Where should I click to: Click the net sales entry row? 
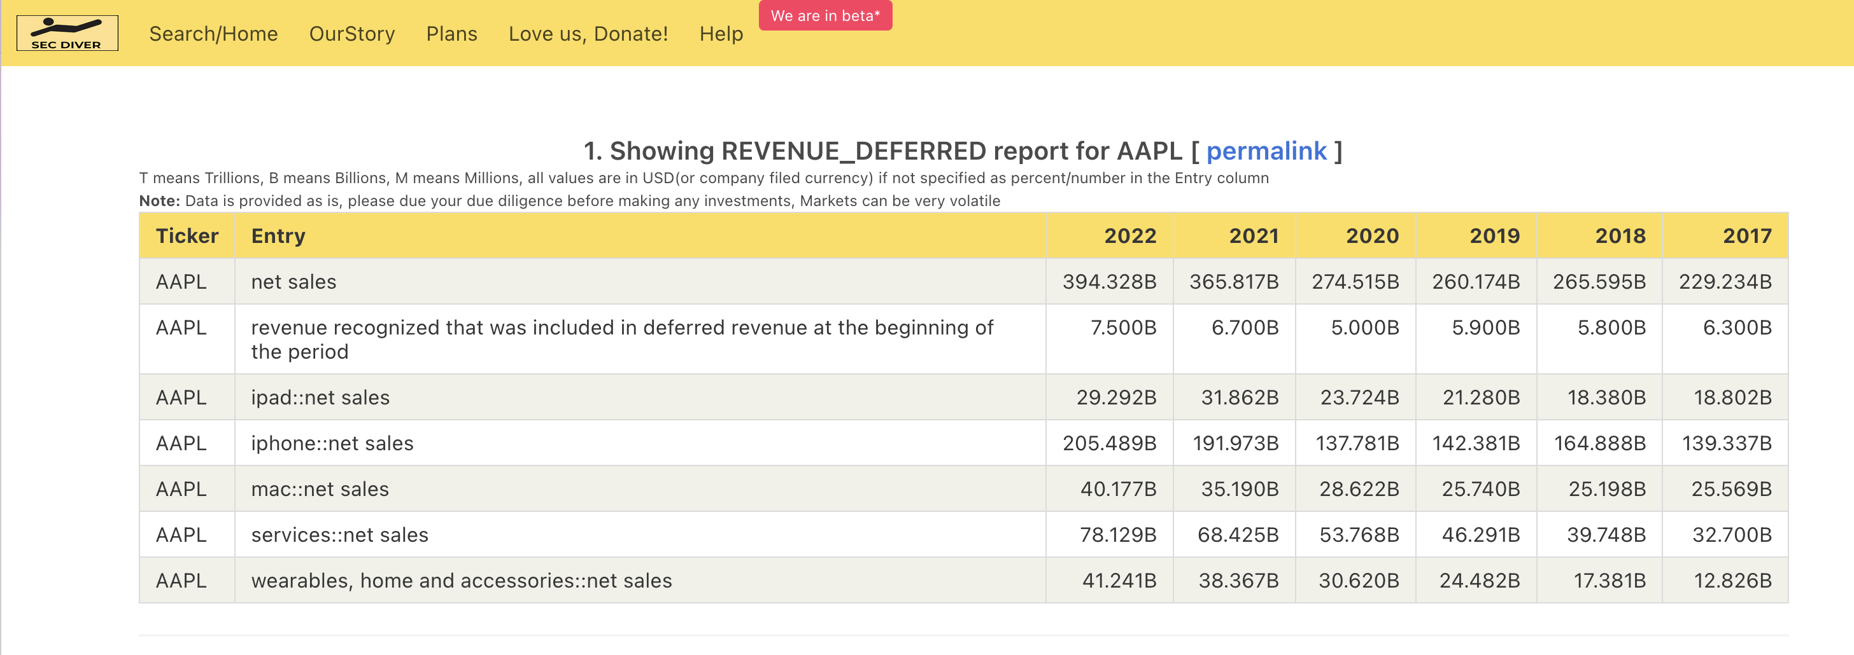coord(294,282)
